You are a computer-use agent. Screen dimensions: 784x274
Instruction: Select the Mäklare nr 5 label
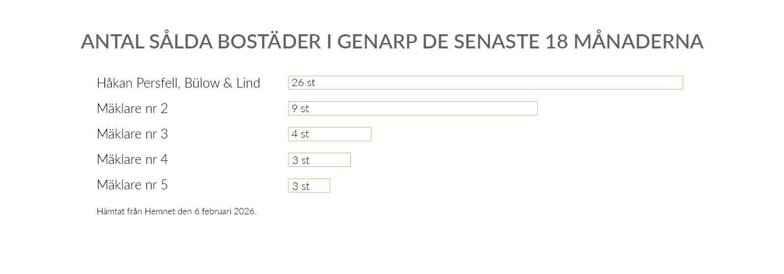[132, 185]
